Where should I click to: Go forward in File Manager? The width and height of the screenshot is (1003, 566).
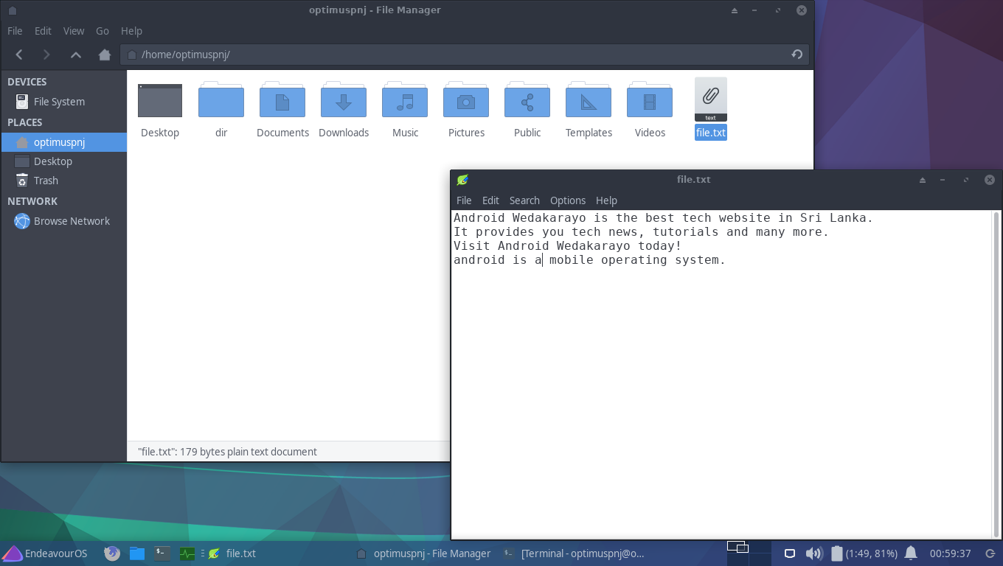46,55
